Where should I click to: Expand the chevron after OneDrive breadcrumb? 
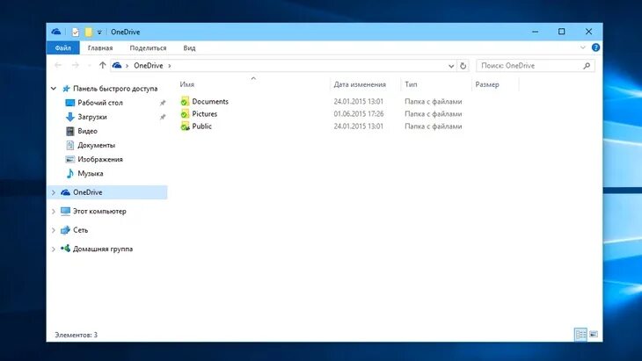pyautogui.click(x=170, y=65)
